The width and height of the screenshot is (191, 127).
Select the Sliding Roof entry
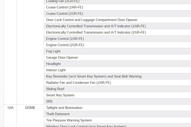click(x=55, y=89)
